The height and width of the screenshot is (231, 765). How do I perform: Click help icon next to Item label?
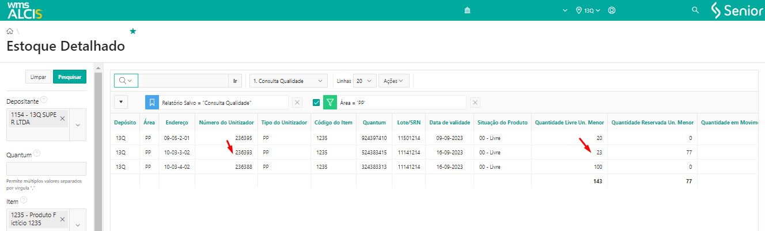(24, 200)
